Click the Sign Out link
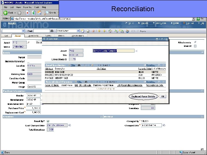This screenshot has width=207, height=155. [188, 23]
